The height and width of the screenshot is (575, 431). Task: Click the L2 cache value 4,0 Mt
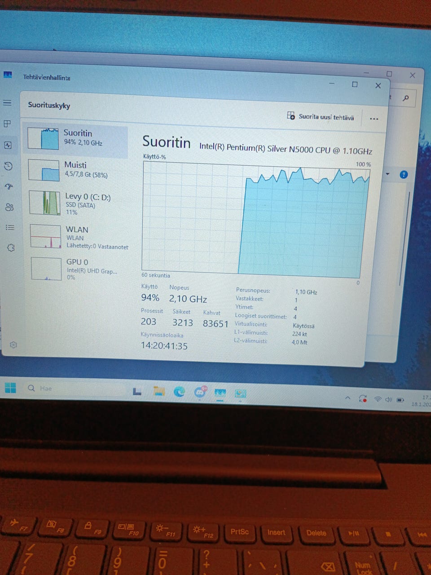[299, 342]
